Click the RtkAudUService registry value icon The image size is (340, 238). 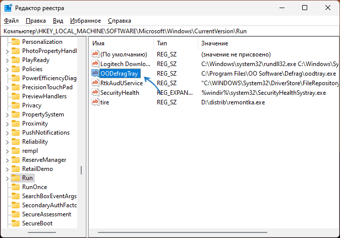coord(95,83)
